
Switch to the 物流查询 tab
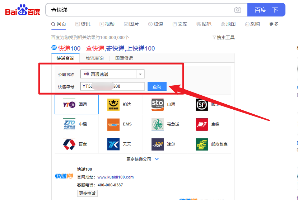(95, 58)
